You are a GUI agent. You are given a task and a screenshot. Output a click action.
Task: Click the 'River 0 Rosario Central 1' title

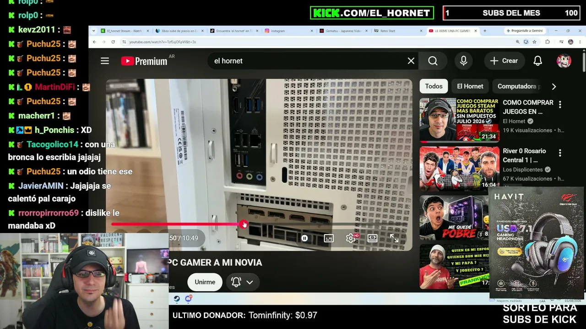525,155
